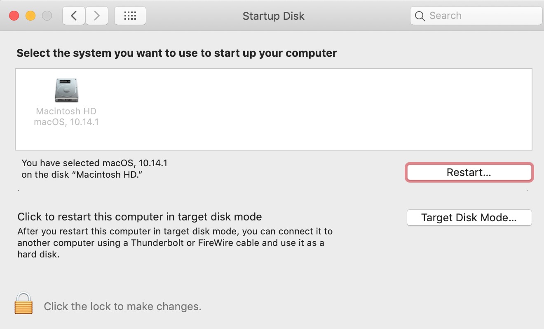544x329 pixels.
Task: Click the "You have selected macOS" status text
Action: pyautogui.click(x=94, y=169)
